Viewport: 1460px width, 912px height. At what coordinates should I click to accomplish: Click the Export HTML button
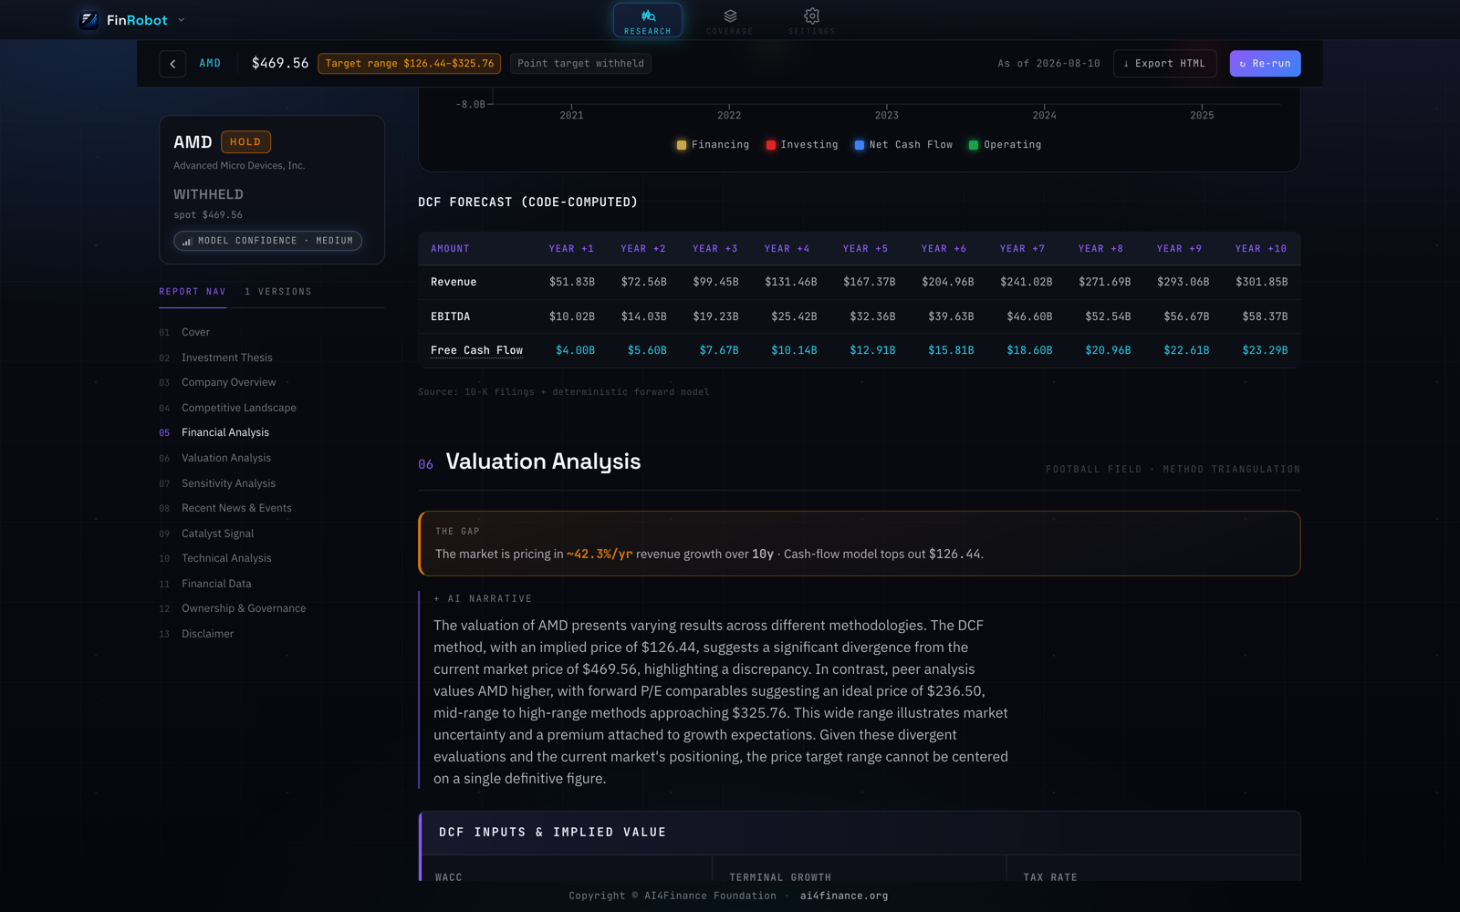point(1164,64)
